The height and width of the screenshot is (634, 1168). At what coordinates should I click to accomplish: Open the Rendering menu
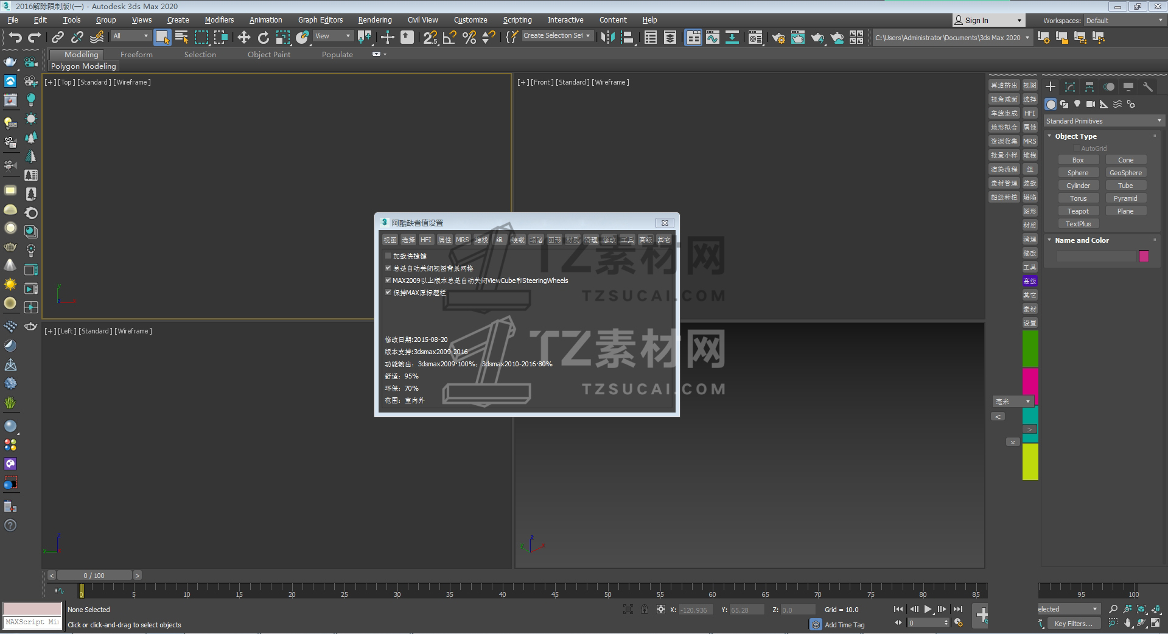[x=374, y=20]
